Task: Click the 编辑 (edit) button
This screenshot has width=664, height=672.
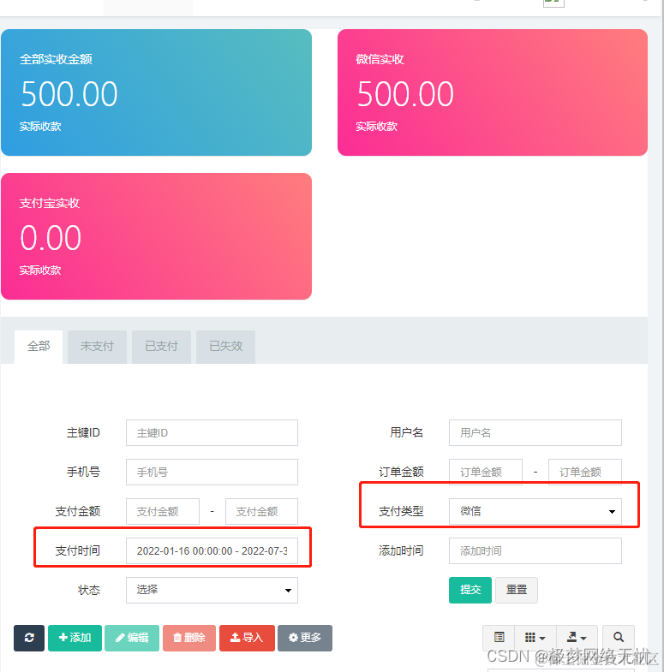Action: [x=132, y=638]
